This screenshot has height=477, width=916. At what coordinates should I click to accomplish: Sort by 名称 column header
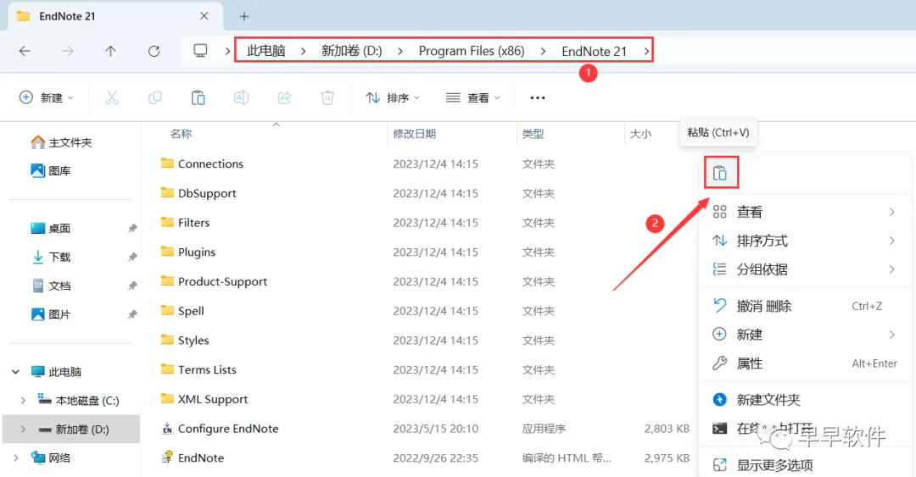[182, 134]
